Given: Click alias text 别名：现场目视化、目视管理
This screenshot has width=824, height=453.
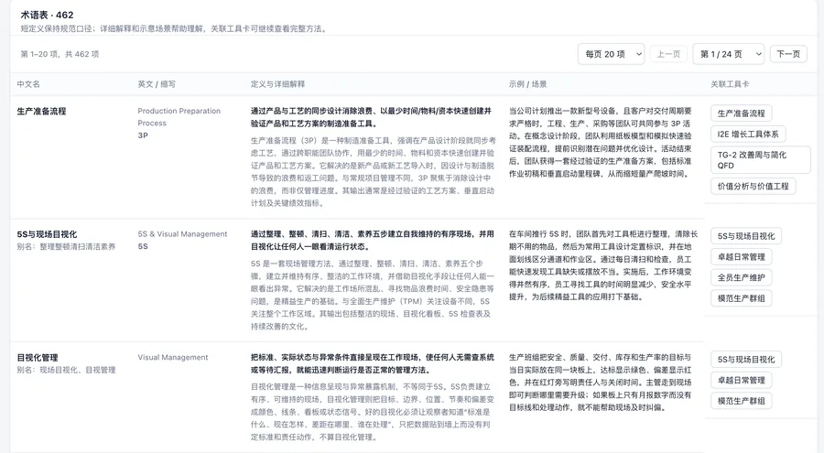Looking at the screenshot, I should pyautogui.click(x=66, y=370).
